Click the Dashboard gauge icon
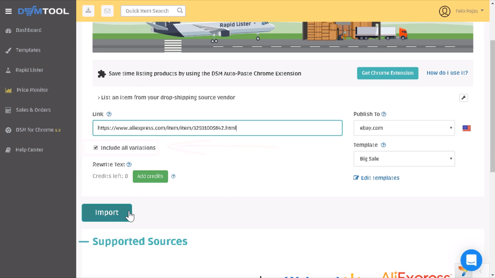 click(8, 30)
